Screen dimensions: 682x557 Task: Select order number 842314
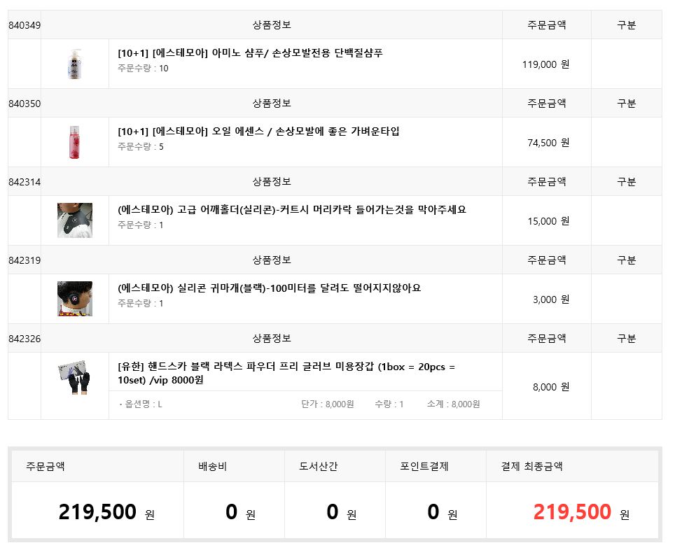point(25,182)
